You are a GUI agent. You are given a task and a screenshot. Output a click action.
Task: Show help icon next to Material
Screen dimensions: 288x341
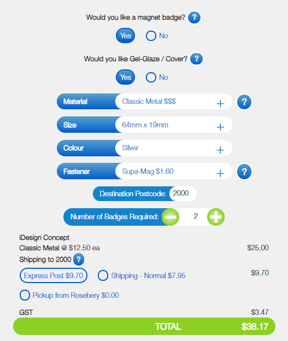pyautogui.click(x=244, y=102)
